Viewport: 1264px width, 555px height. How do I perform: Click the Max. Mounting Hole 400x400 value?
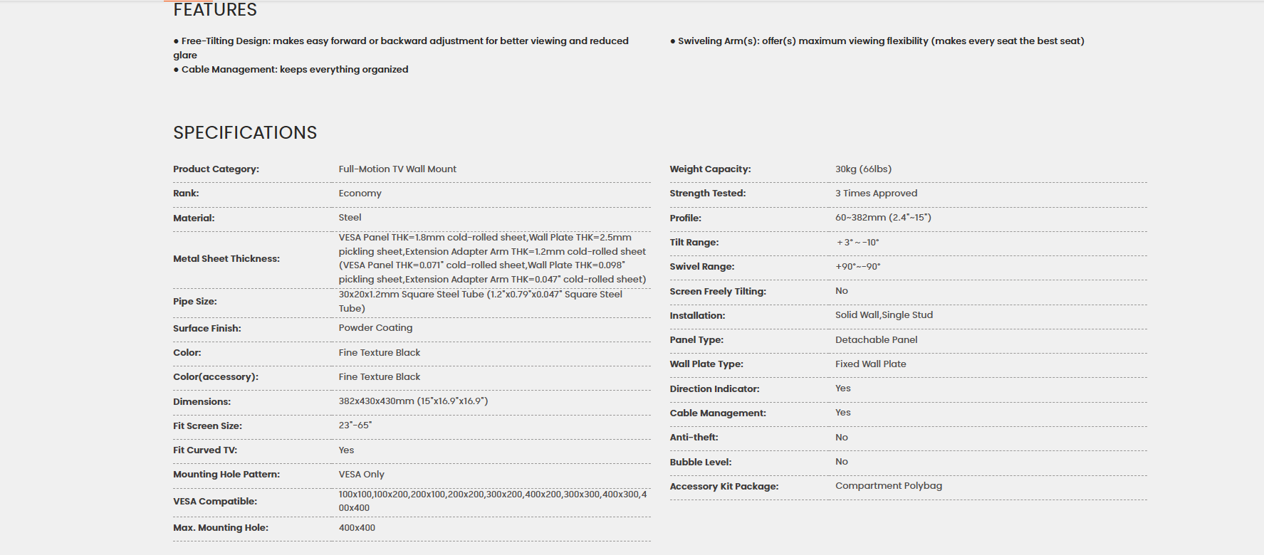click(x=357, y=528)
